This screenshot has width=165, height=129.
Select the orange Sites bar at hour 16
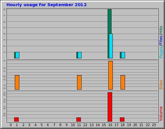[111, 75]
